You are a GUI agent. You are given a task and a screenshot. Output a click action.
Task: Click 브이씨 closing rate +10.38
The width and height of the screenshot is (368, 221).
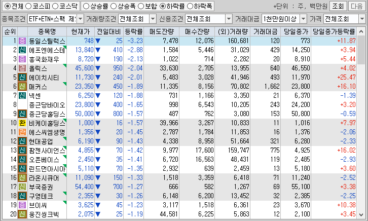click(x=346, y=205)
